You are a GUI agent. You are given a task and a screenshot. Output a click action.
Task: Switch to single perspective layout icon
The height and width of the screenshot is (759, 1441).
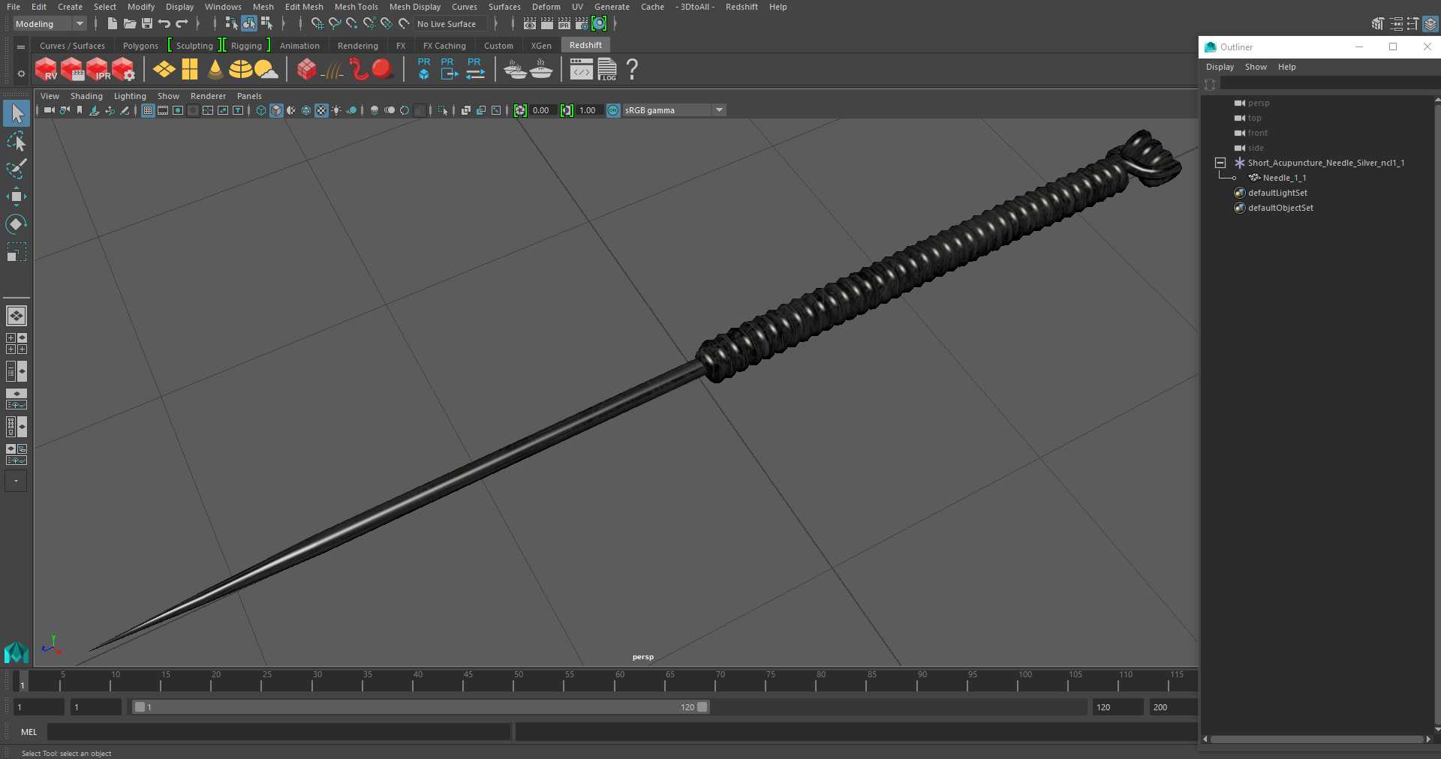[17, 316]
